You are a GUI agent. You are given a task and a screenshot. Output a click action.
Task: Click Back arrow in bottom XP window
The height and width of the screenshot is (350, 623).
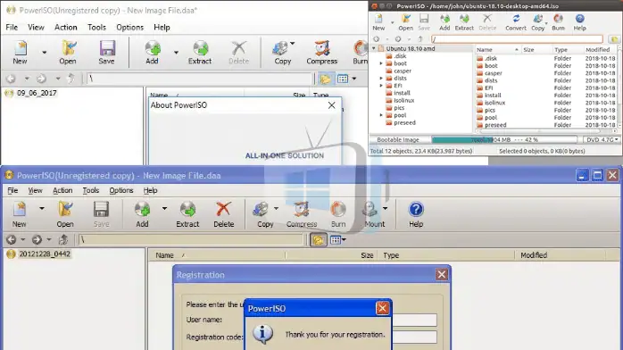click(x=11, y=239)
